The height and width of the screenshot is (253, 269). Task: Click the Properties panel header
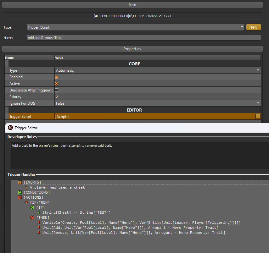132,48
